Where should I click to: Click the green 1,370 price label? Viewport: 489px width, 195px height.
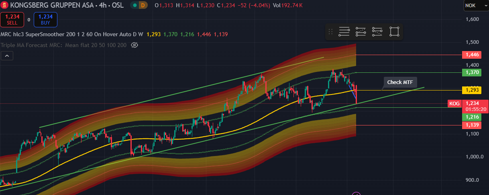pyautogui.click(x=472, y=73)
